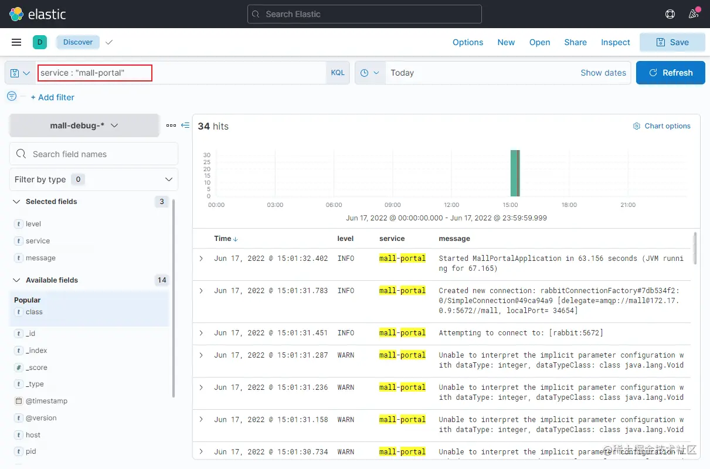Expand the 15:01:31.236 log row
The height and width of the screenshot is (469, 710).
click(x=201, y=388)
